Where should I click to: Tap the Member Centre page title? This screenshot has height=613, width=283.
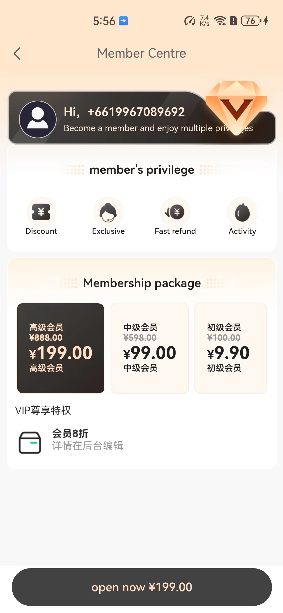pyautogui.click(x=141, y=53)
